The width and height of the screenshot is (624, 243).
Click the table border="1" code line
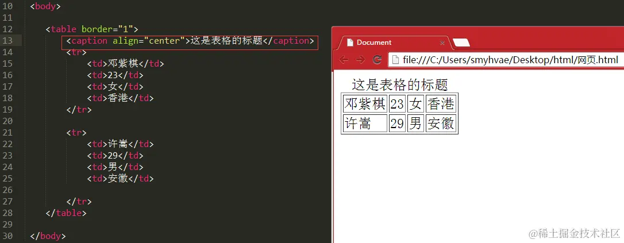[92, 29]
